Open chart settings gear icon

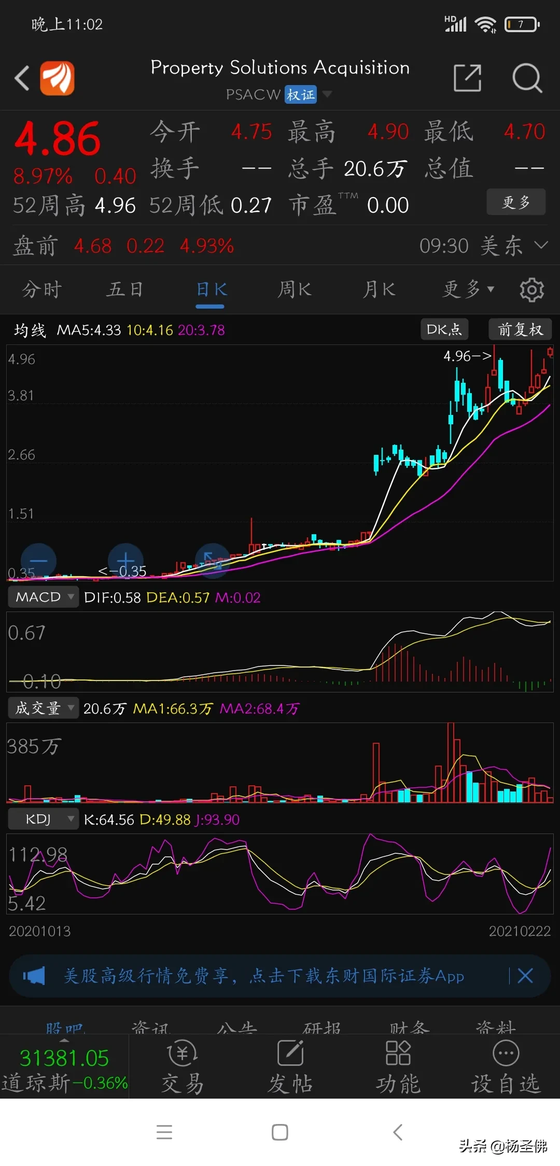coord(532,289)
